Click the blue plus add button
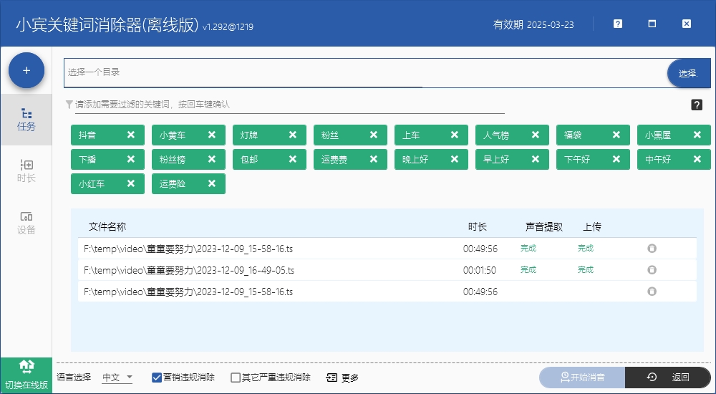This screenshot has width=716, height=394. pos(26,70)
